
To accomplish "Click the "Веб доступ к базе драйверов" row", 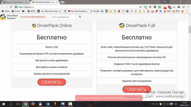I will click(x=52, y=60).
